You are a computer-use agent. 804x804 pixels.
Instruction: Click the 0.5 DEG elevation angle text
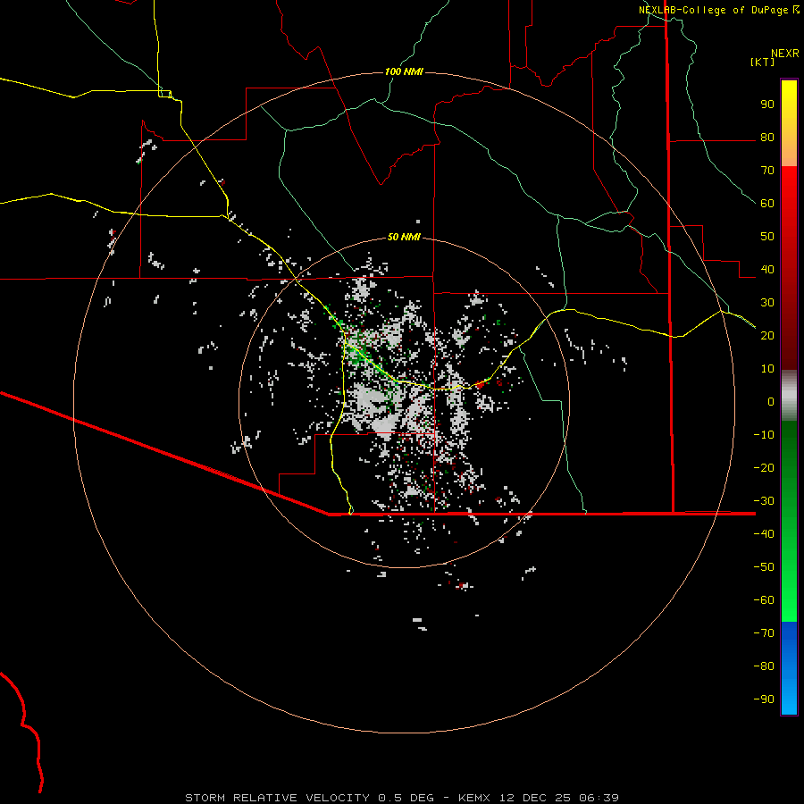tap(406, 798)
